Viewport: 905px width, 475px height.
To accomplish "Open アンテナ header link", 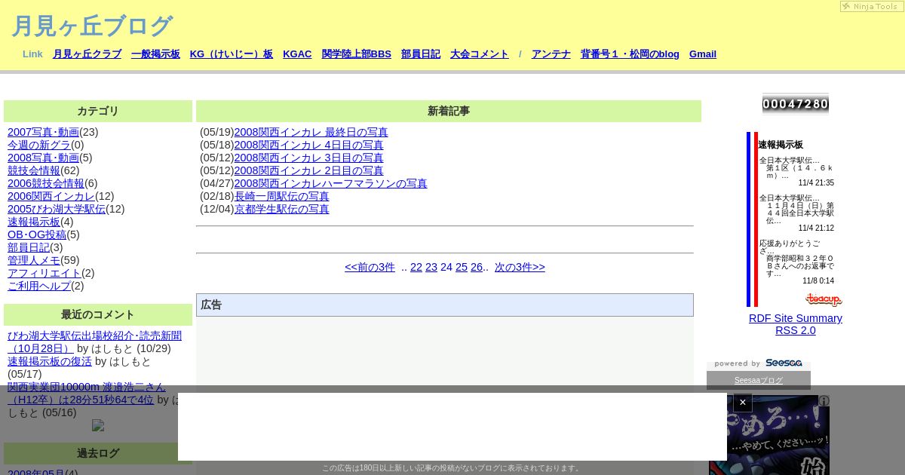I will tap(551, 54).
